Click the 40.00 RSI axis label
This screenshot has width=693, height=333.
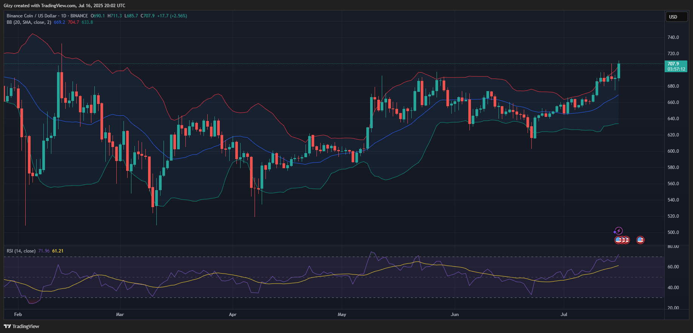click(x=674, y=288)
